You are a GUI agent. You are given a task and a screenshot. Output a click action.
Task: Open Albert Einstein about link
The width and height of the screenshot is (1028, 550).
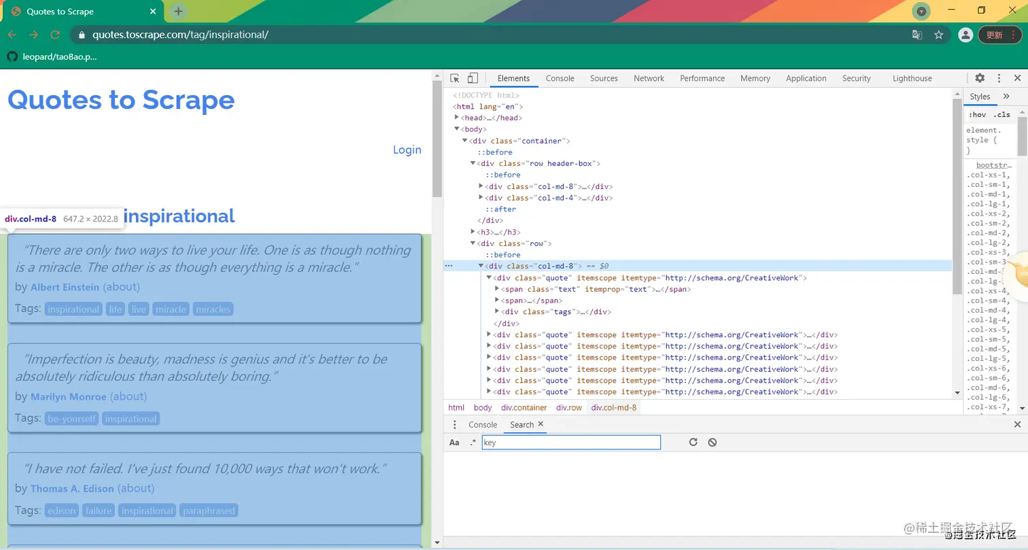click(x=122, y=287)
